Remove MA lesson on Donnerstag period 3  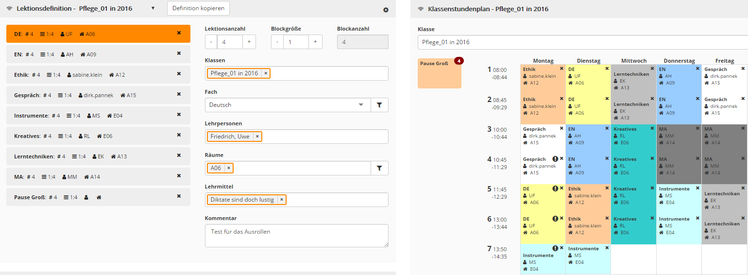pos(697,129)
